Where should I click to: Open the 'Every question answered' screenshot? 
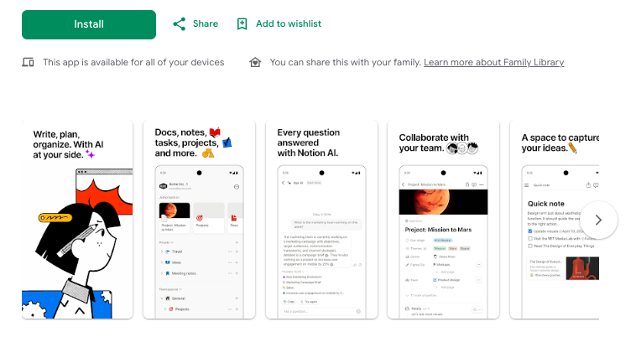[321, 220]
